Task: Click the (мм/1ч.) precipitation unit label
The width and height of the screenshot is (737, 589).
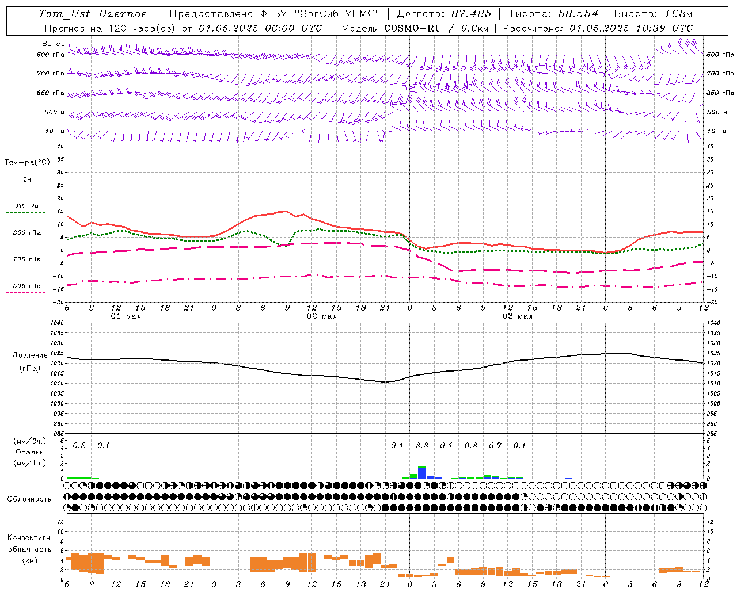Action: (30, 462)
